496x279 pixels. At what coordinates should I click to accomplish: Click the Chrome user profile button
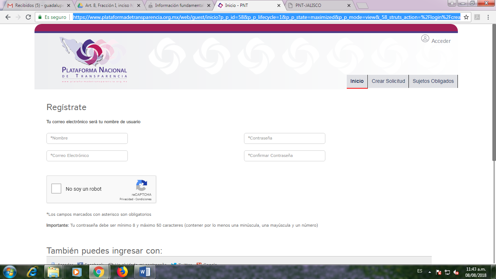tap(452, 3)
